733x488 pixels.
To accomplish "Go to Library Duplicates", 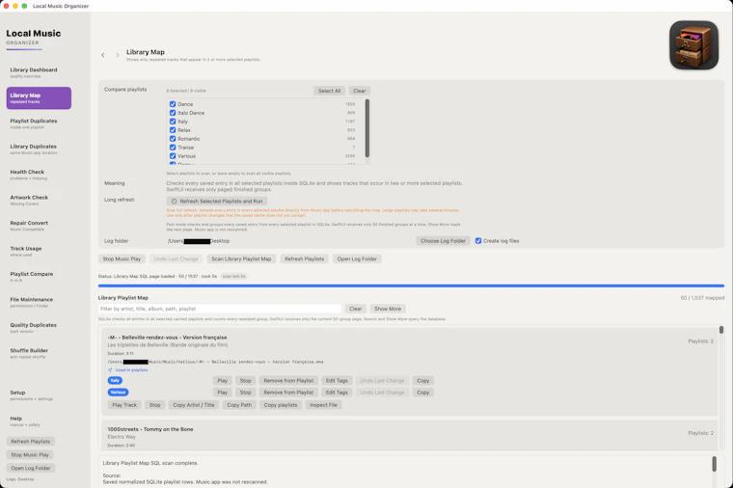I will [x=39, y=149].
